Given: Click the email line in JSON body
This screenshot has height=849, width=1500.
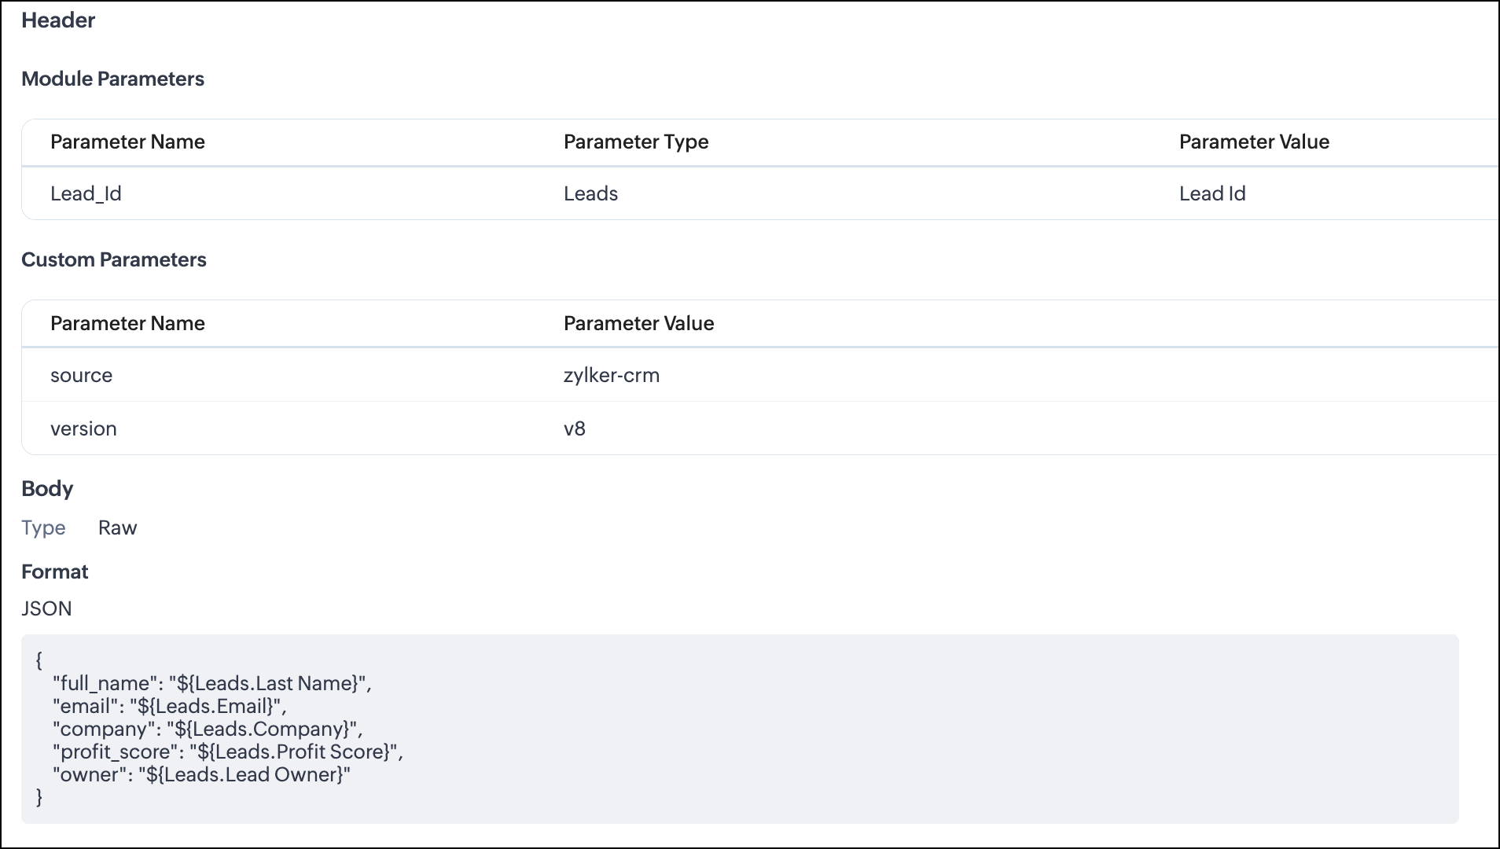Looking at the screenshot, I should point(169,706).
